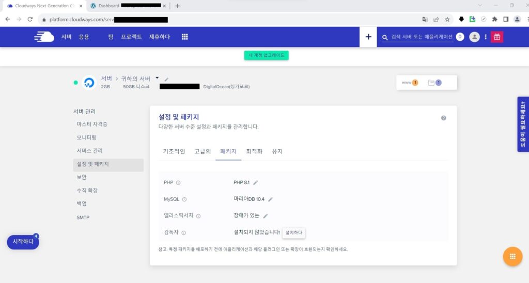Click the help question mark icon
Screen dimensions: 529x283
click(444, 118)
